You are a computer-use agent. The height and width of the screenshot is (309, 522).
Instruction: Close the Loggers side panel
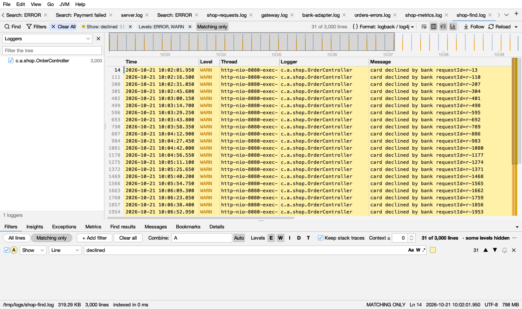98,38
